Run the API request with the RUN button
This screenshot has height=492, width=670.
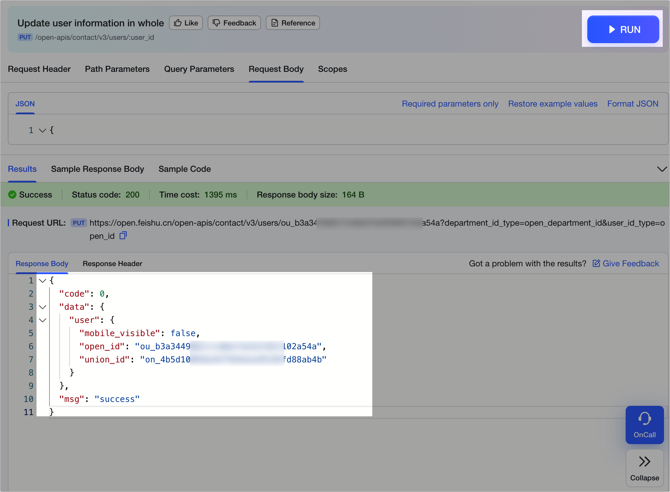tap(623, 29)
